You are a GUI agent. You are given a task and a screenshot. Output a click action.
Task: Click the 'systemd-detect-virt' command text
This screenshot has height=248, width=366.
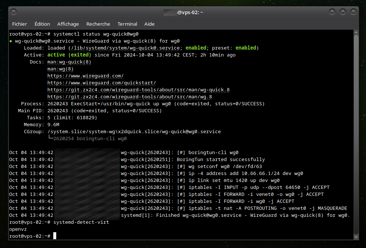(81, 223)
